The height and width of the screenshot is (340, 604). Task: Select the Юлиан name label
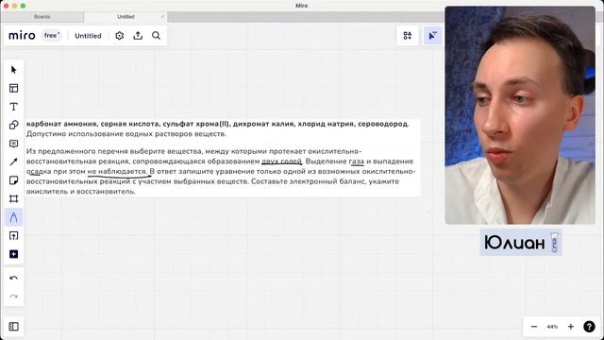[521, 243]
